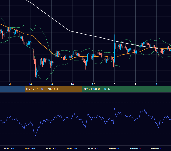Image resolution: width=171 pixels, height=151 pixels.
Task: Click hour label 18 on price chart axis
Action: coord(51,84)
